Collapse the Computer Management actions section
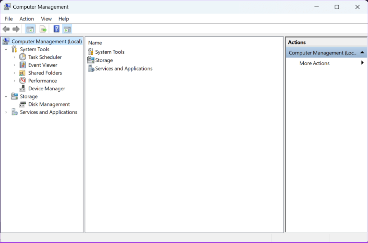Viewport: 368px width, 243px height. [x=362, y=53]
